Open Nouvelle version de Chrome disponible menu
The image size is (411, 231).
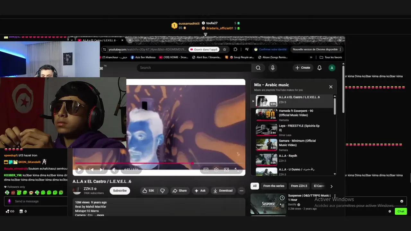tap(317, 49)
